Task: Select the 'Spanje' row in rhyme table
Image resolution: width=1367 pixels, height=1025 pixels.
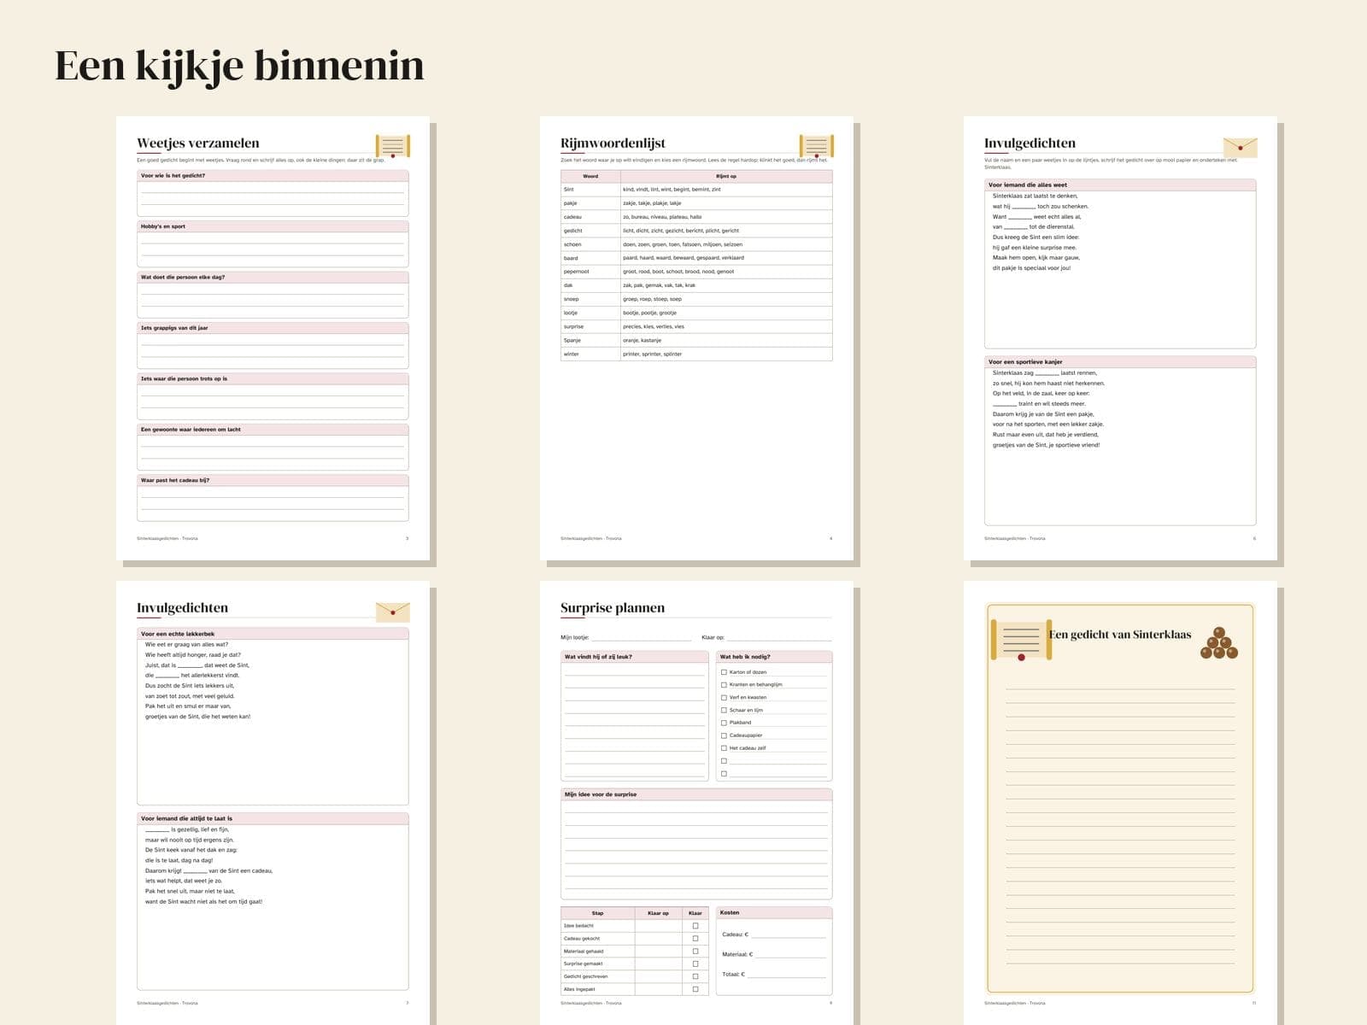Action: click(696, 340)
